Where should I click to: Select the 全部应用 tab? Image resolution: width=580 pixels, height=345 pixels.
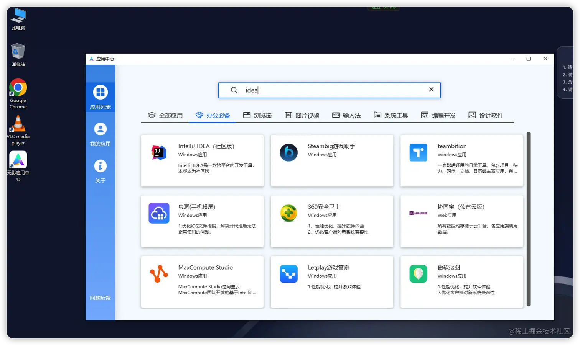pyautogui.click(x=165, y=115)
